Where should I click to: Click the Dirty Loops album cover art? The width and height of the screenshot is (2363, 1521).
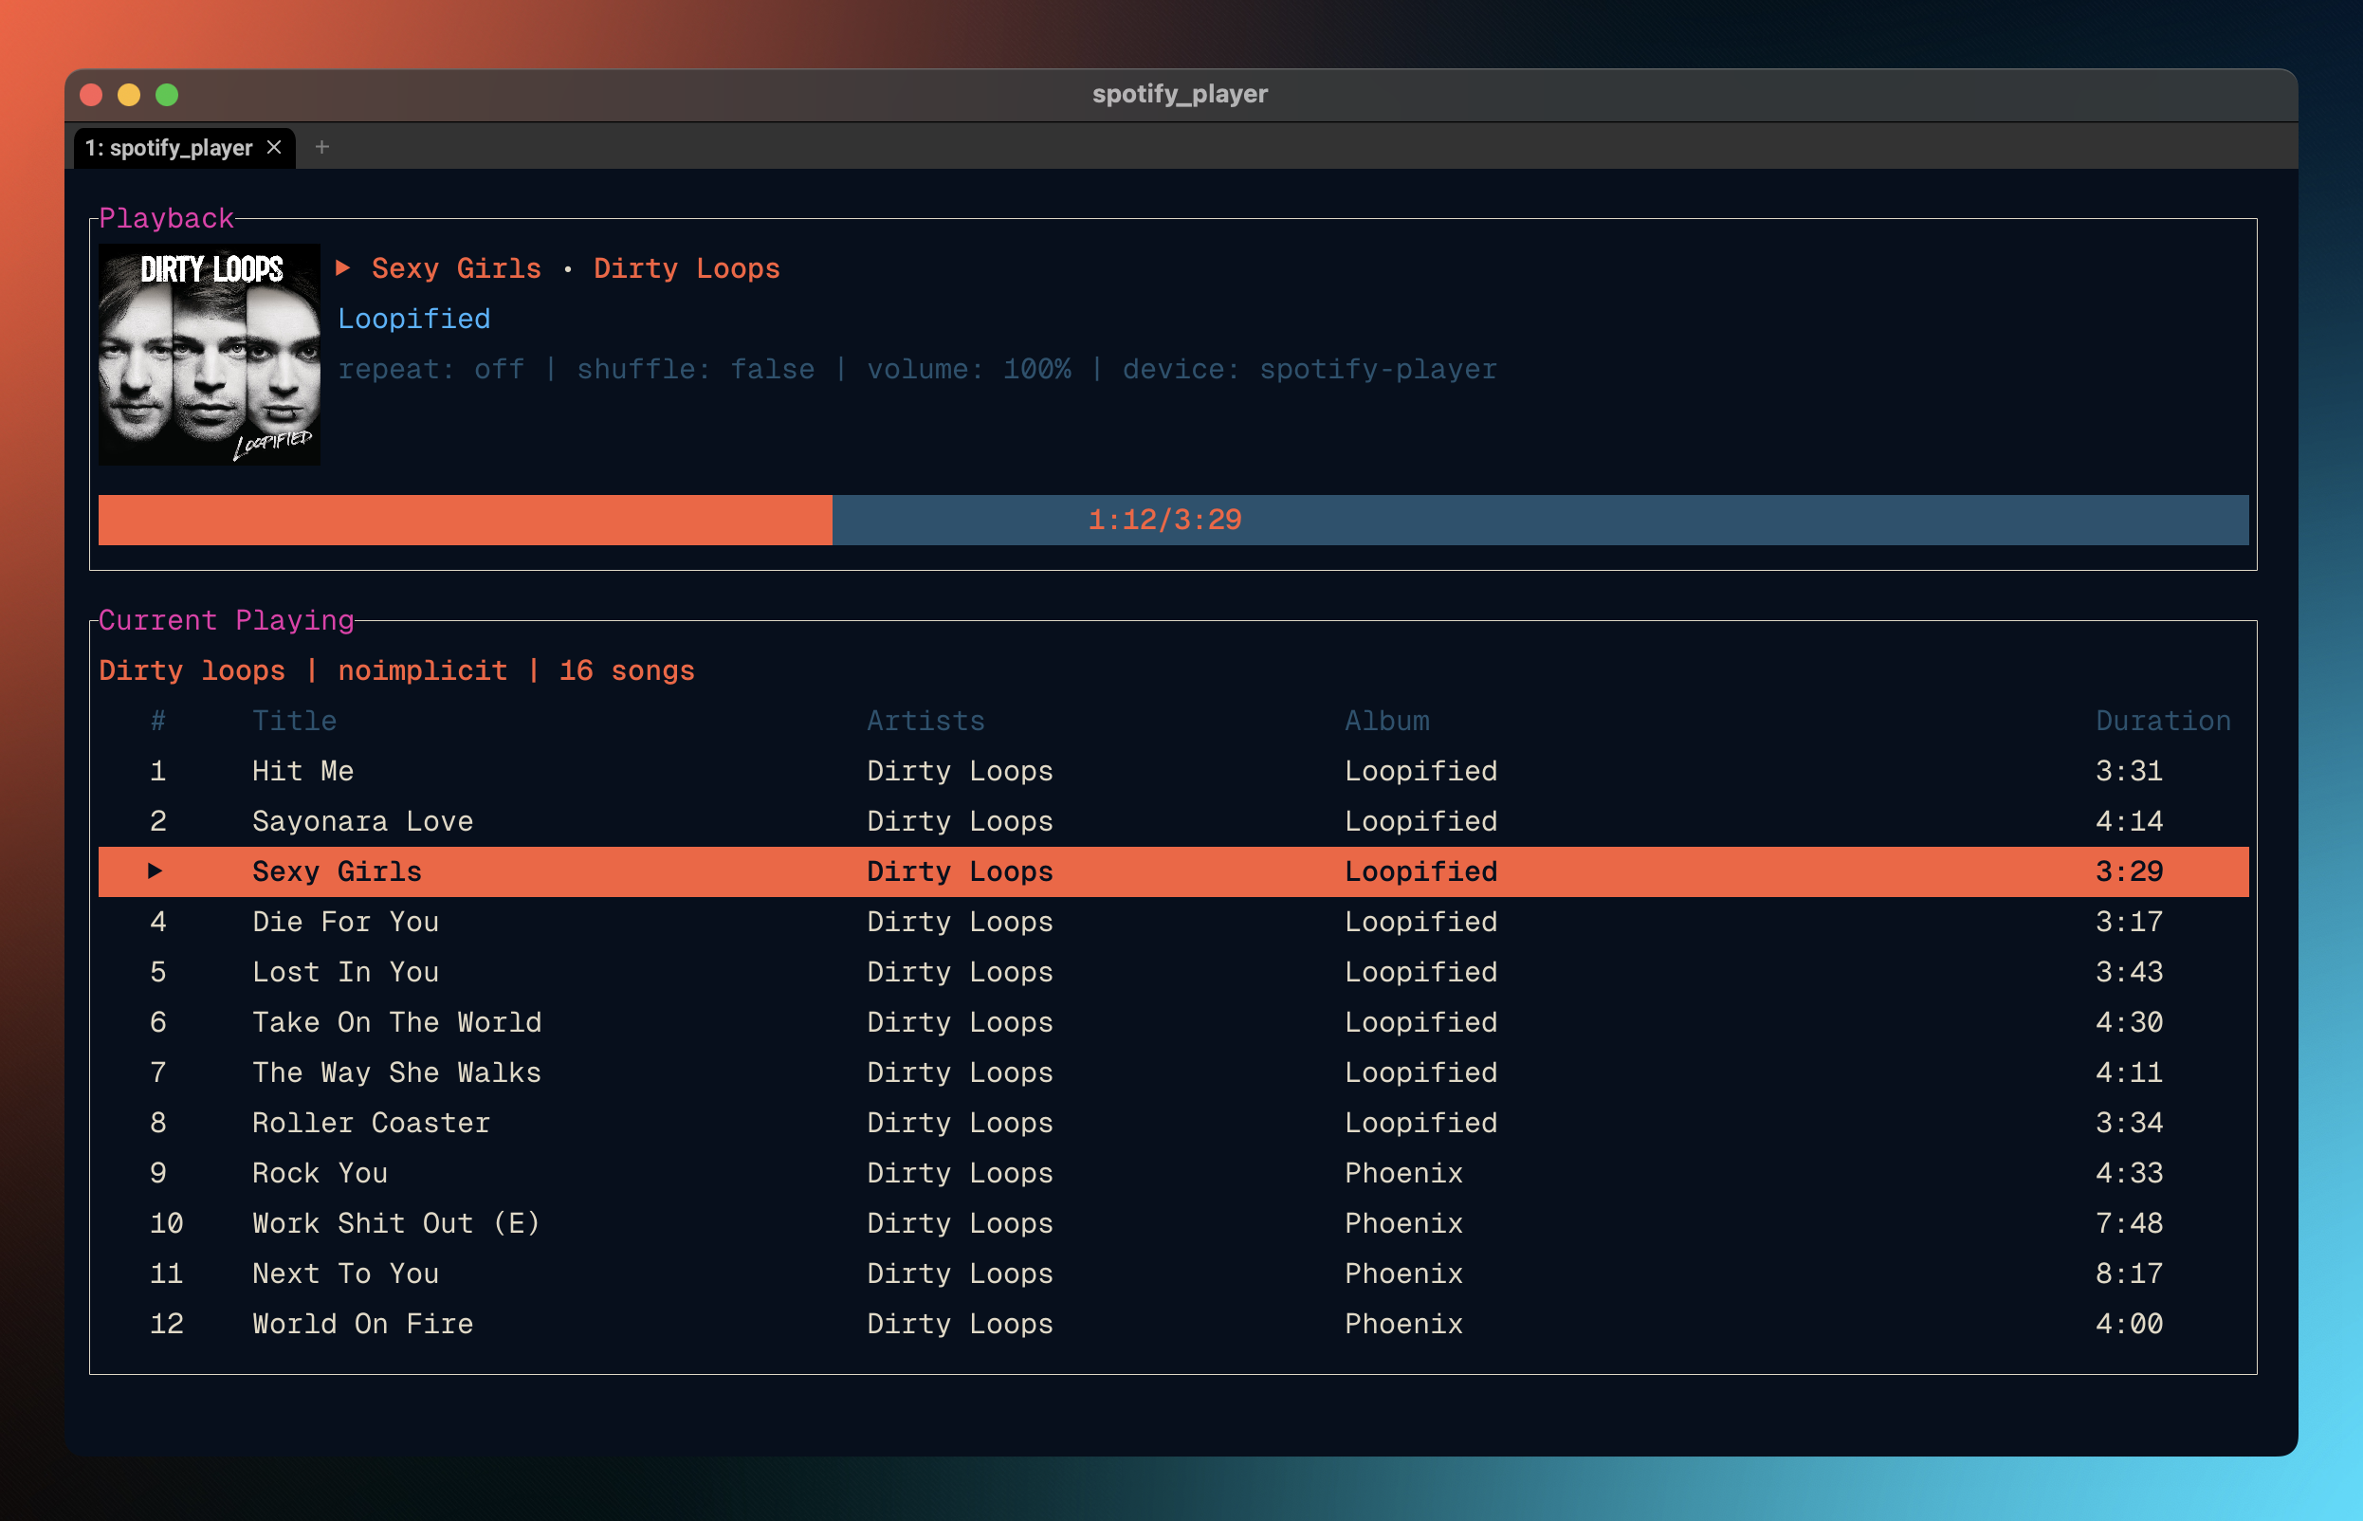(210, 355)
